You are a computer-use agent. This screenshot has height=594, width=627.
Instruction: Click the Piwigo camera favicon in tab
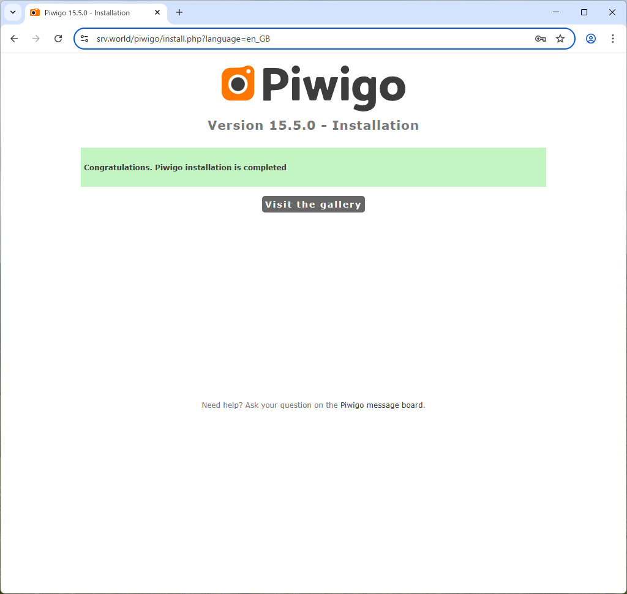pos(35,12)
